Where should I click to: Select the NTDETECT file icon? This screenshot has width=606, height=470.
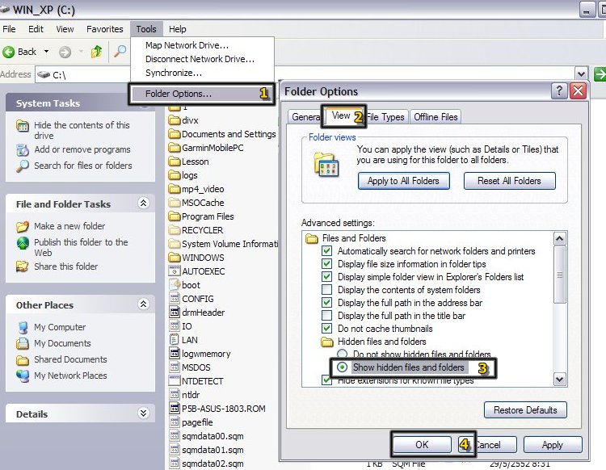(x=175, y=381)
